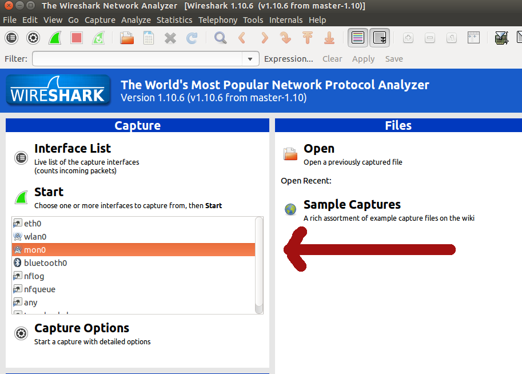The height and width of the screenshot is (374, 522).
Task: Click the Expression... button
Action: (289, 59)
